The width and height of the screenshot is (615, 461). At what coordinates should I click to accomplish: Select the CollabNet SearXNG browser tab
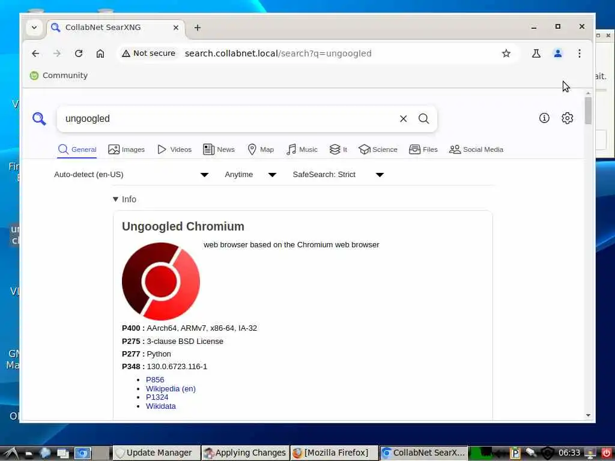point(116,28)
